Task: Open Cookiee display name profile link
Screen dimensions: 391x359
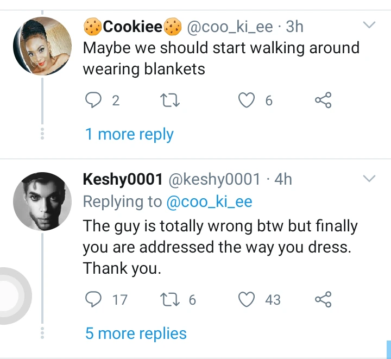Action: [133, 26]
